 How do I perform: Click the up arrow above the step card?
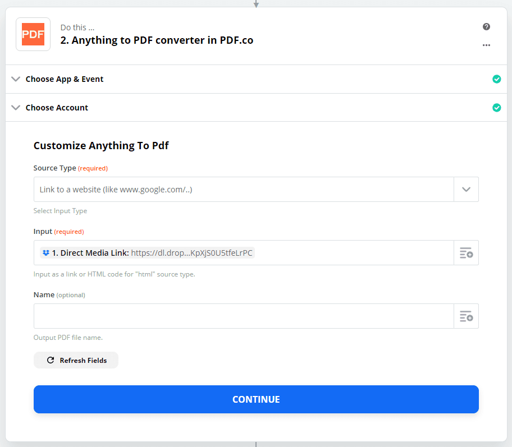click(x=256, y=3)
